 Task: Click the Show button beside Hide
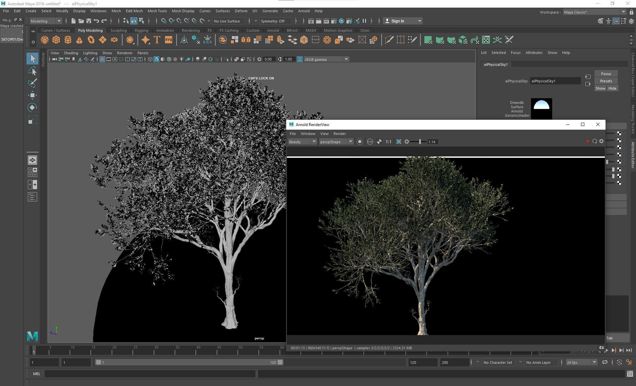point(600,88)
